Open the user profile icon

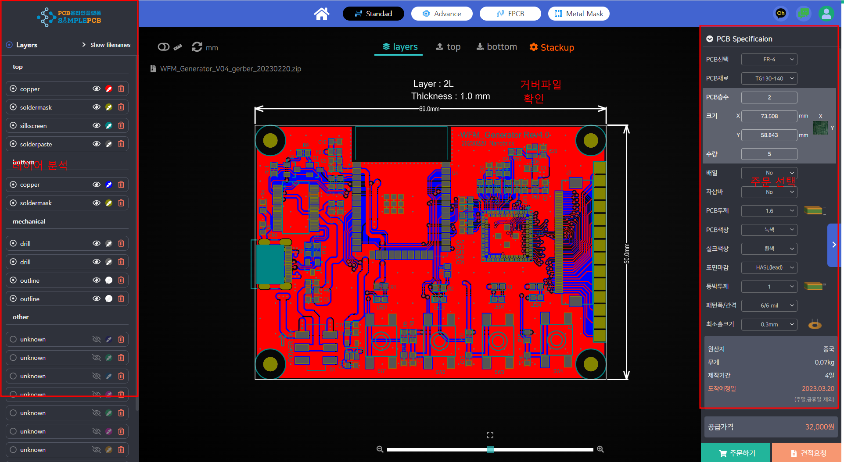point(826,14)
